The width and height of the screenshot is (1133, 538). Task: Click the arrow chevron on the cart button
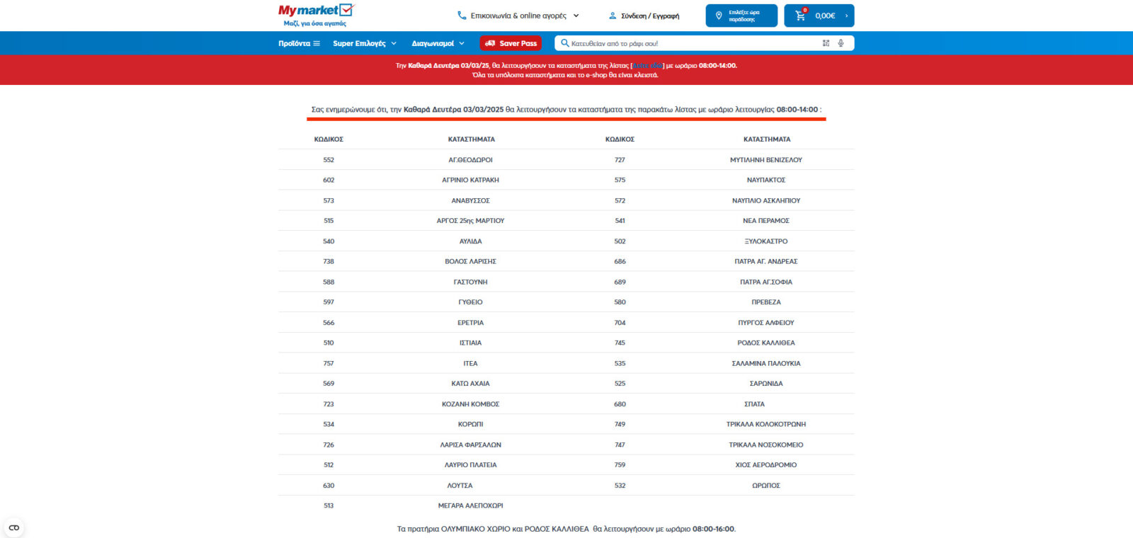[x=846, y=16]
